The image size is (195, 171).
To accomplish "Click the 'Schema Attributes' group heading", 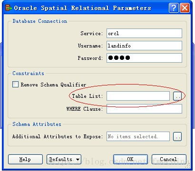I will click(x=37, y=124).
